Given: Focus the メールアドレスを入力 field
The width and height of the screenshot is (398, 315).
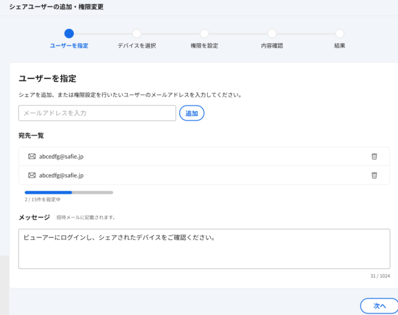Looking at the screenshot, I should (x=97, y=113).
